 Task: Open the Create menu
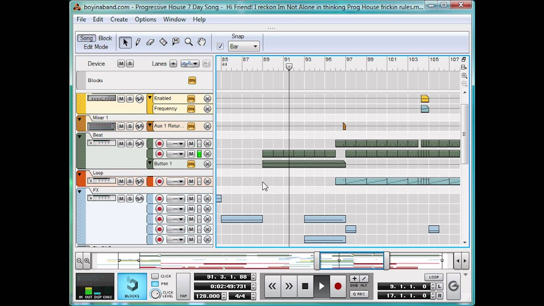click(x=119, y=19)
